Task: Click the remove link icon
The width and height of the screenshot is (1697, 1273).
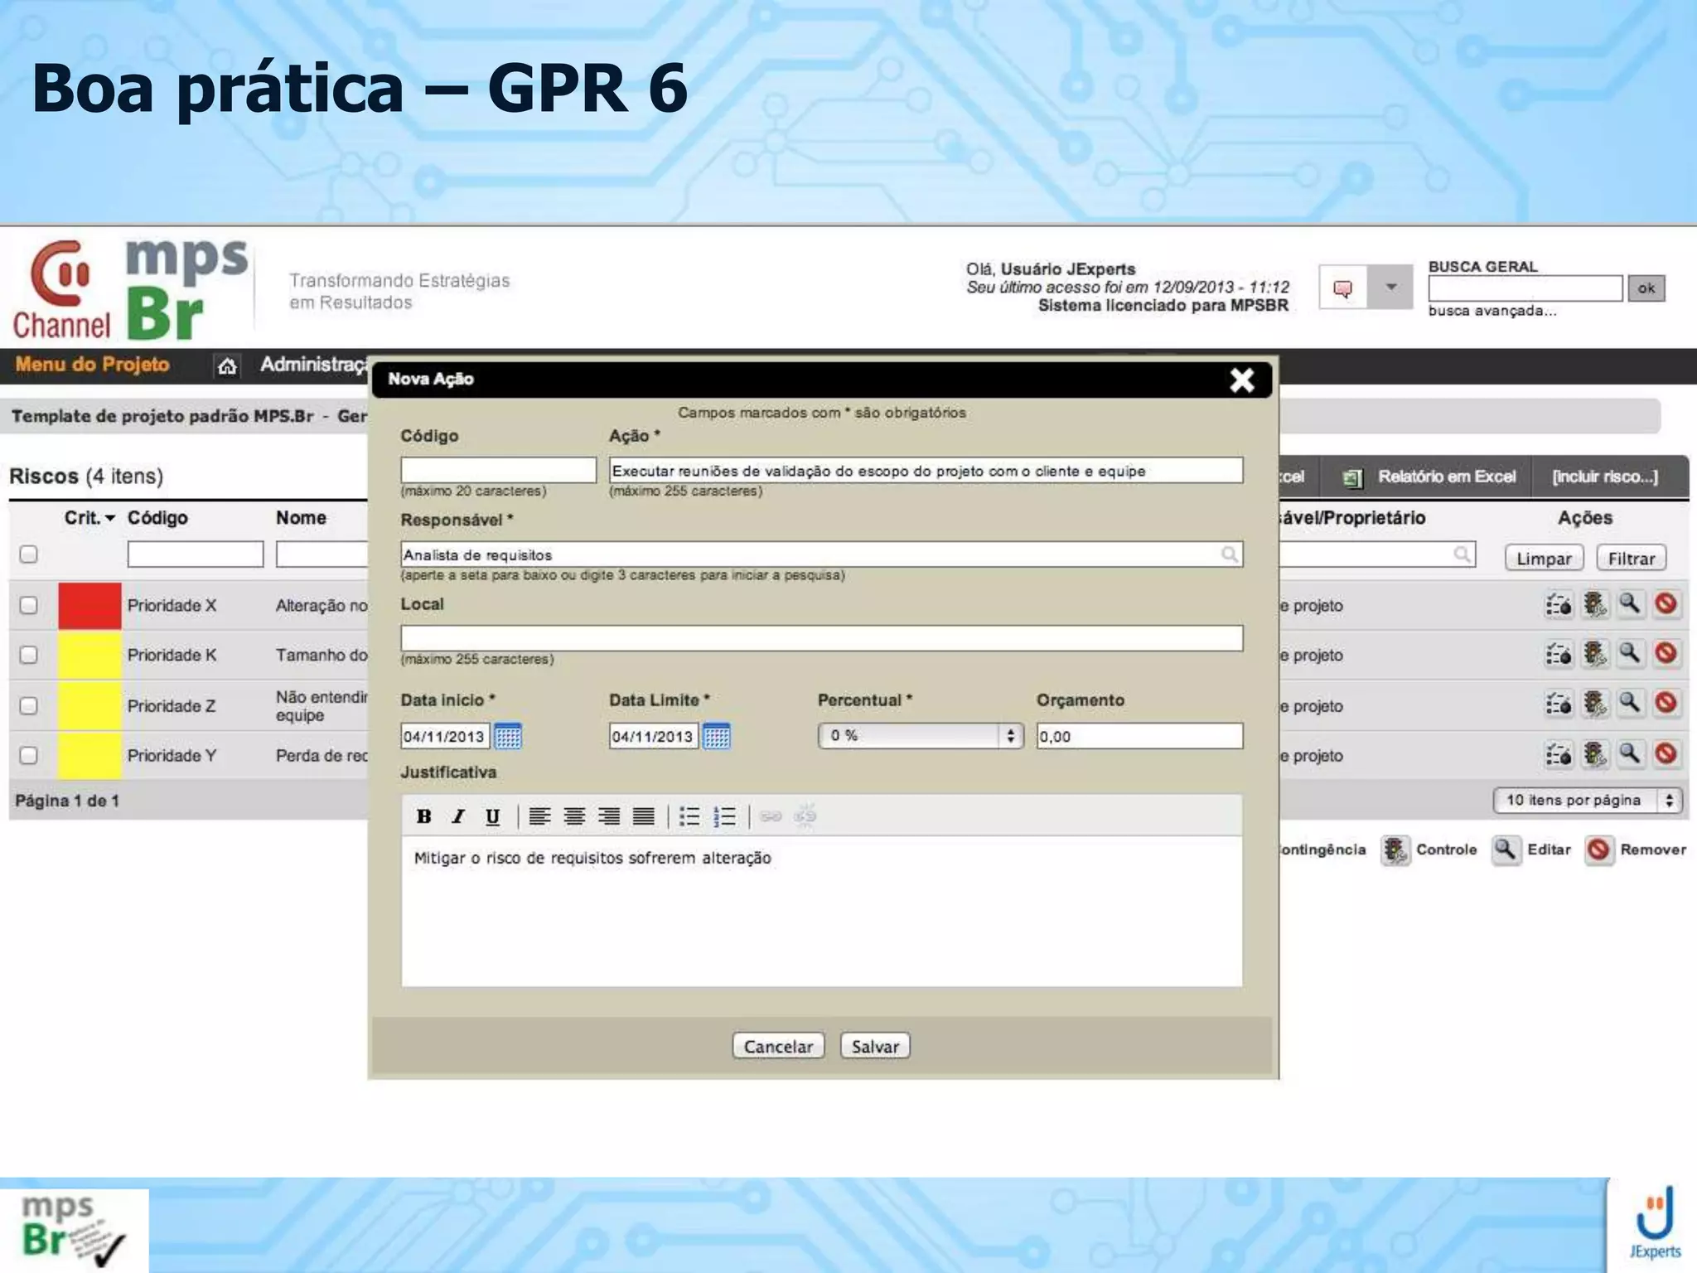Action: tap(805, 816)
